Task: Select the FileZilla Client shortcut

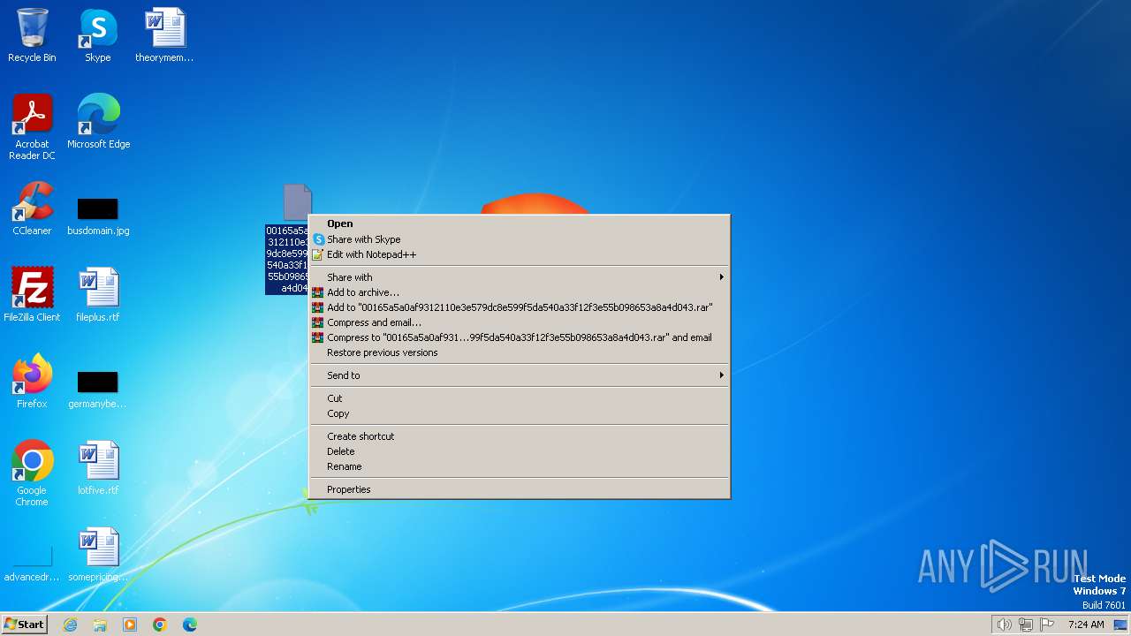Action: (32, 294)
